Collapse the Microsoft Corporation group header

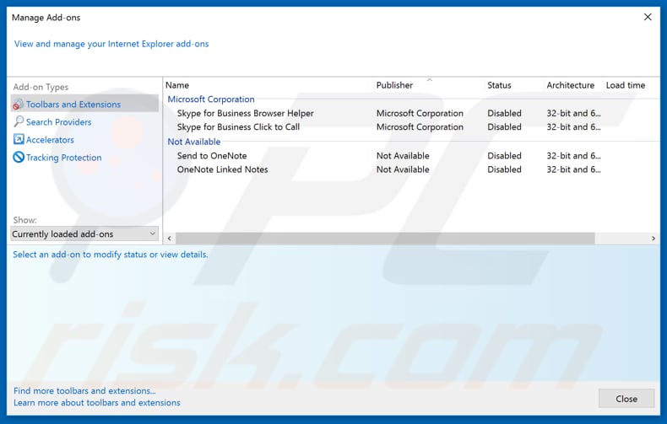(210, 99)
